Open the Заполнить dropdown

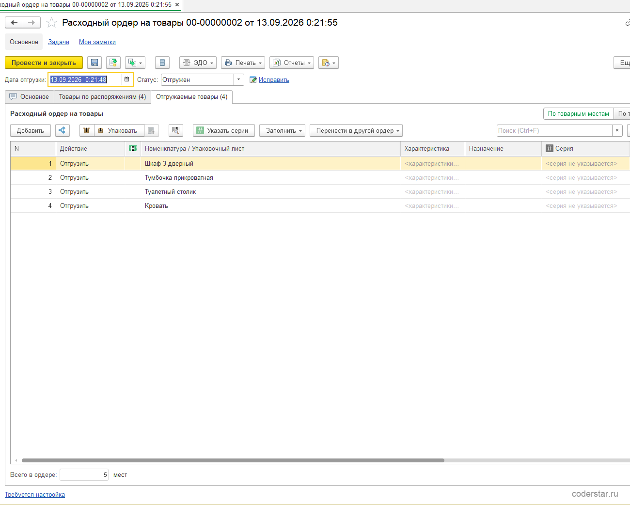pyautogui.click(x=282, y=130)
